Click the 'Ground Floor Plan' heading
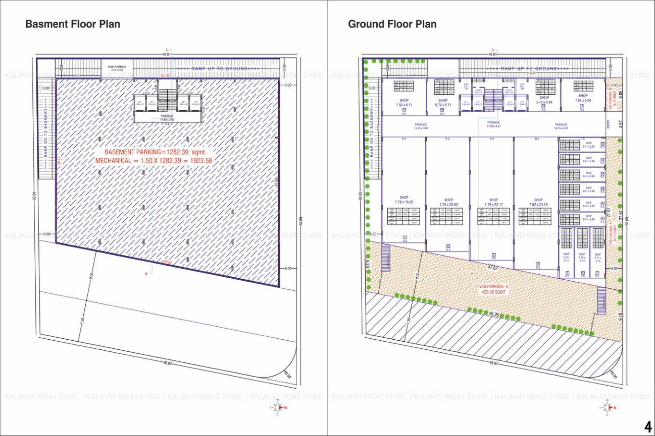The image size is (655, 436). (392, 24)
